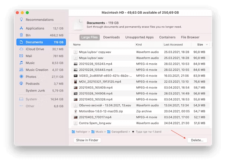Open the Unsupported Apps tab
226x164 pixels.
pyautogui.click(x=139, y=37)
